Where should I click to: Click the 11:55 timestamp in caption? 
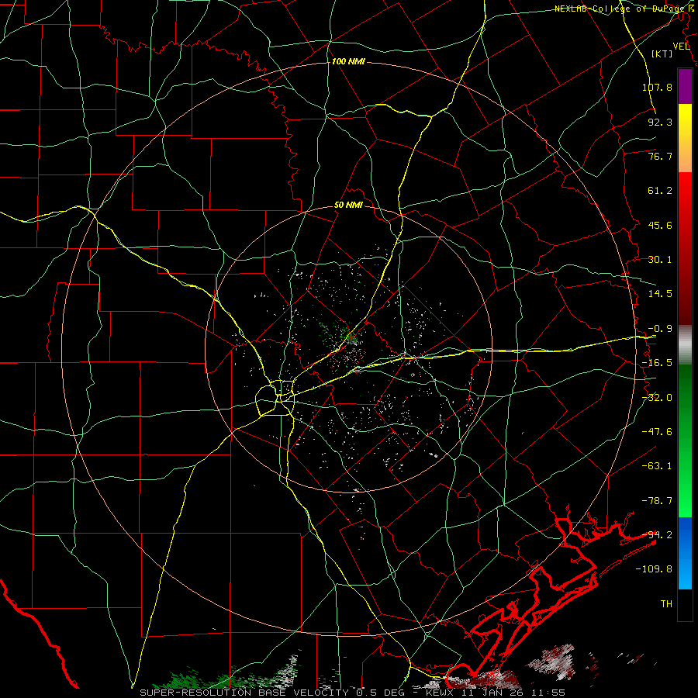pos(549,693)
